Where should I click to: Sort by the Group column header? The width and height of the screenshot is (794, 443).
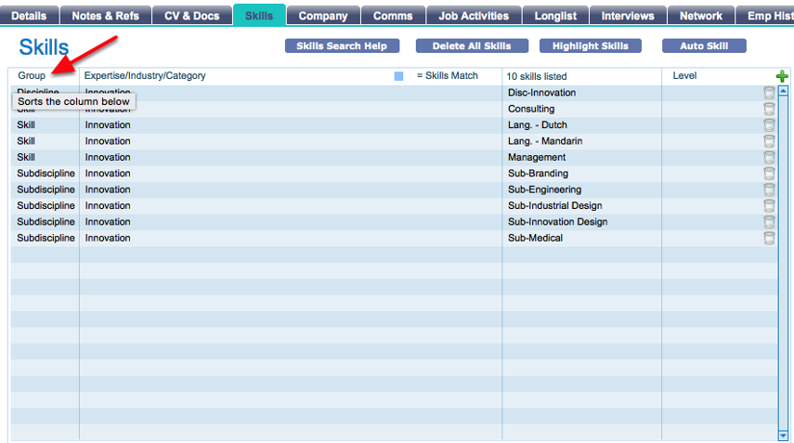point(32,75)
